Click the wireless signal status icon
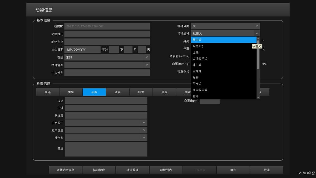Image resolution: width=316 pixels, height=178 pixels. click(x=304, y=173)
